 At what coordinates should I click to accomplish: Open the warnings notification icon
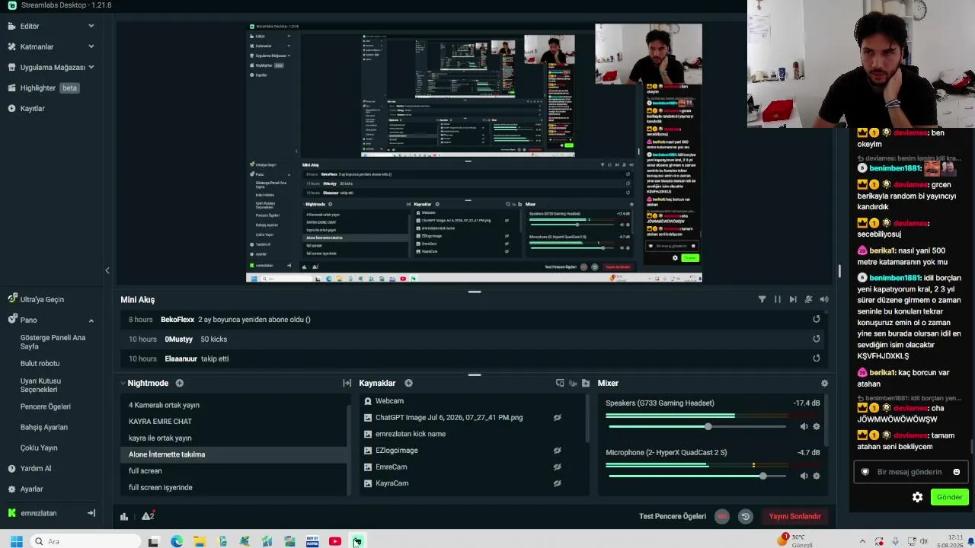(x=148, y=516)
